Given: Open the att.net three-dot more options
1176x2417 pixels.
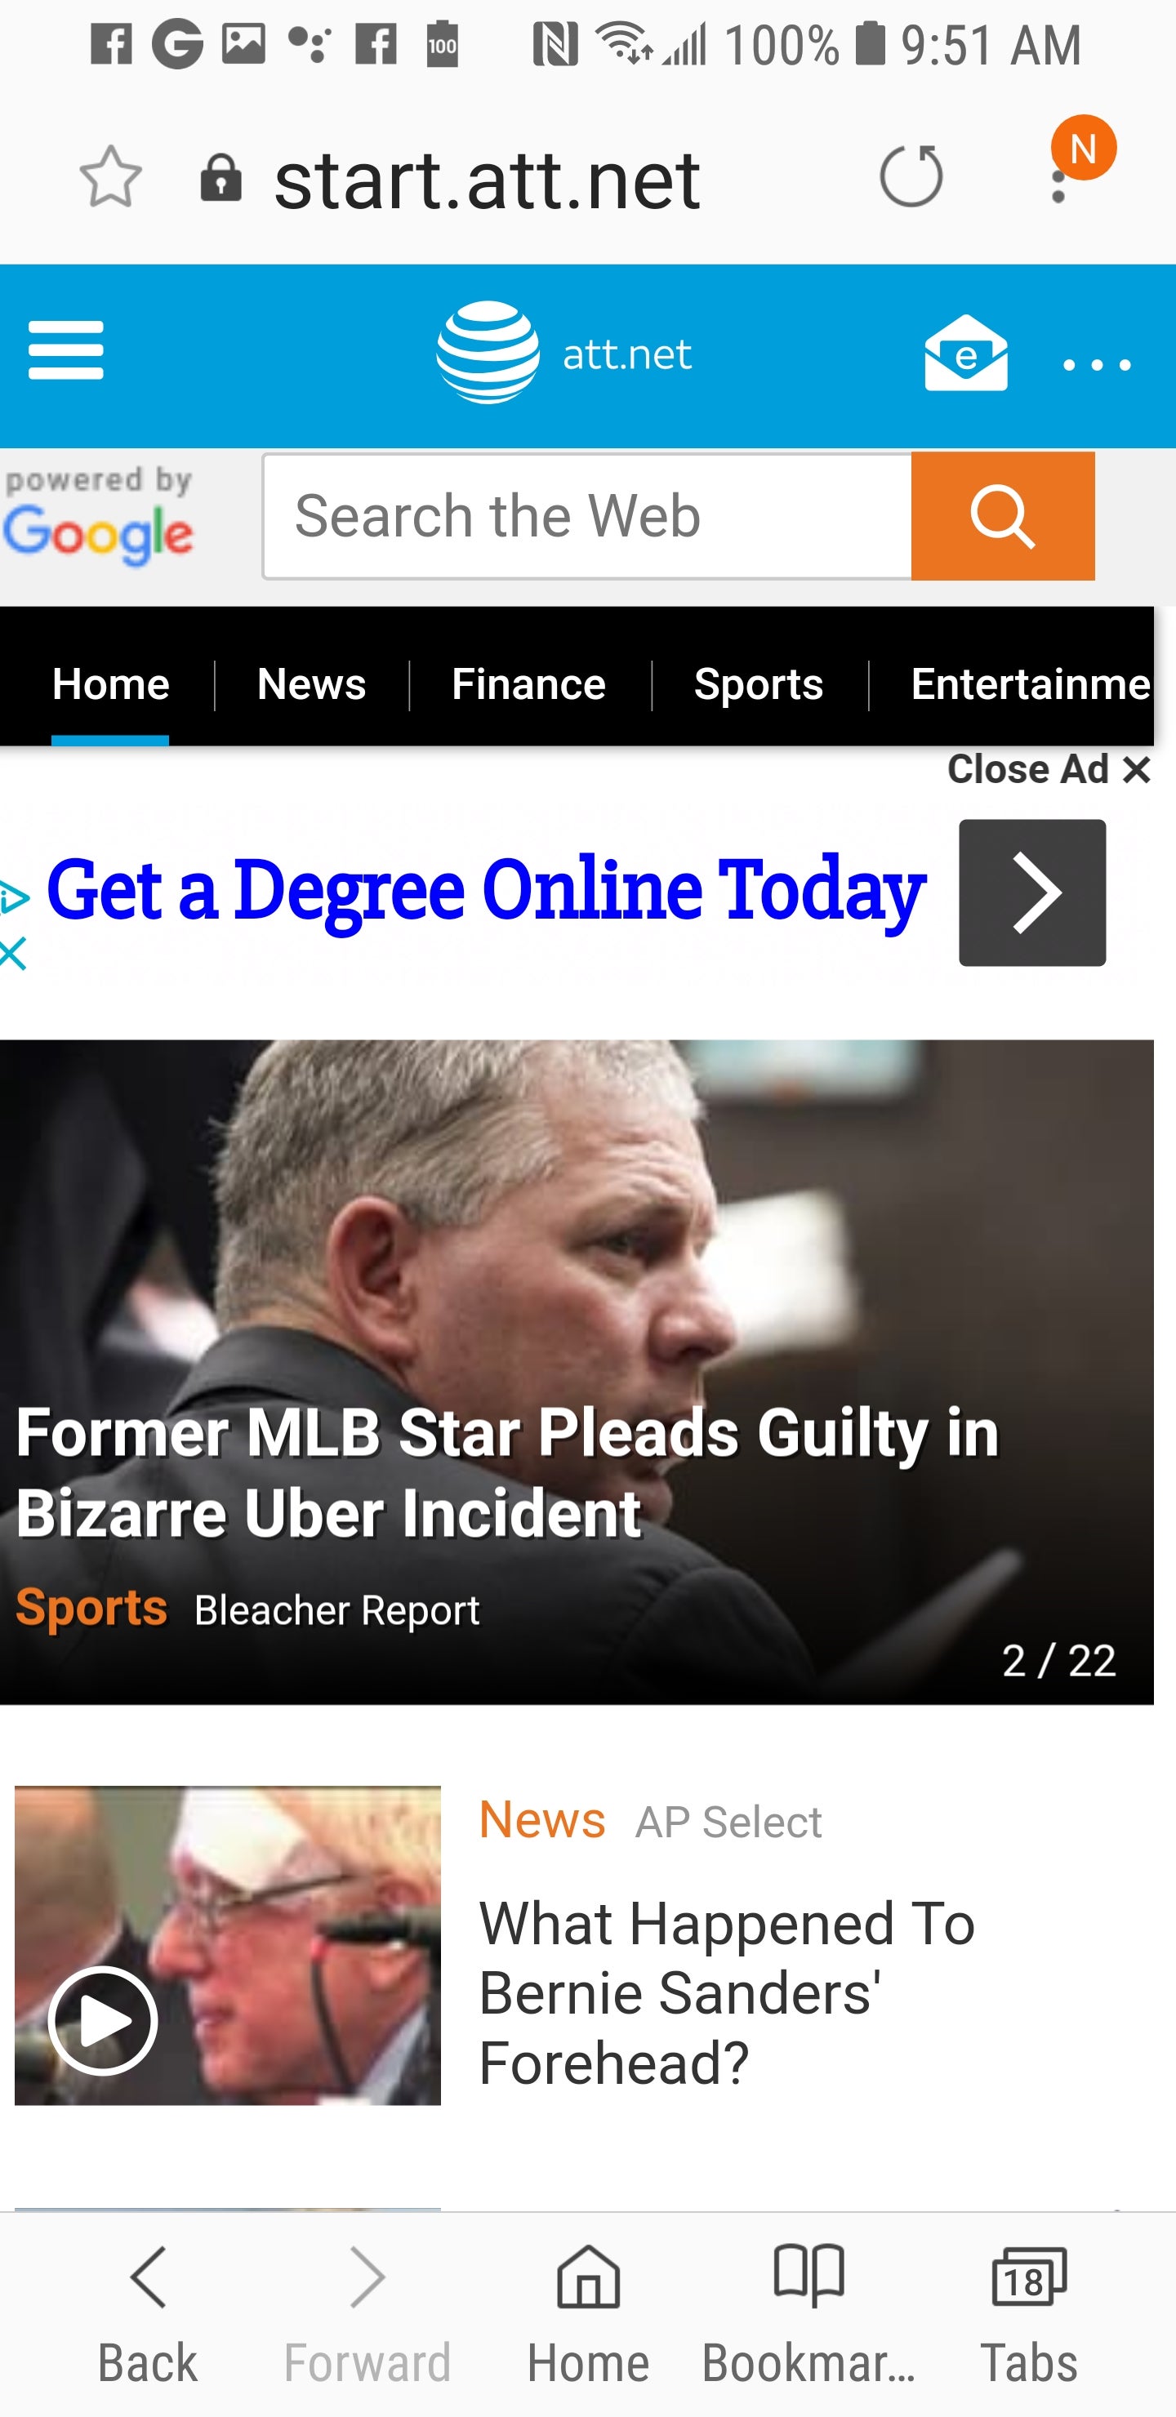Looking at the screenshot, I should point(1096,364).
